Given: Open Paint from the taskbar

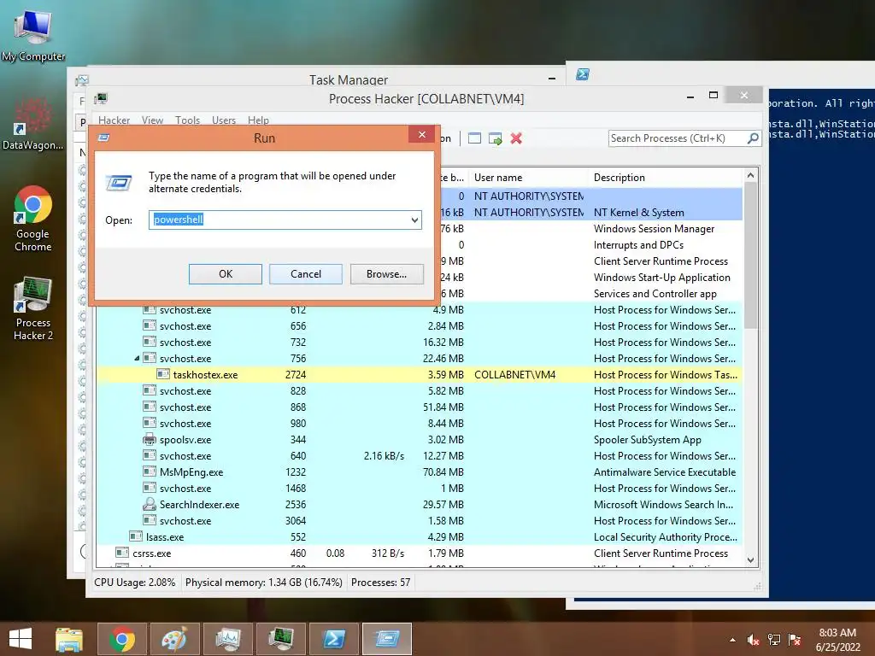Looking at the screenshot, I should pos(174,639).
